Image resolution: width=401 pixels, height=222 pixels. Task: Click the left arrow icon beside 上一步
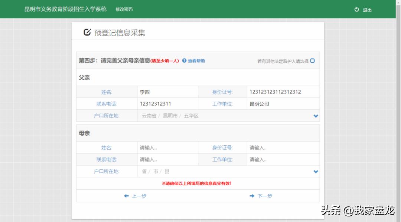point(127,196)
